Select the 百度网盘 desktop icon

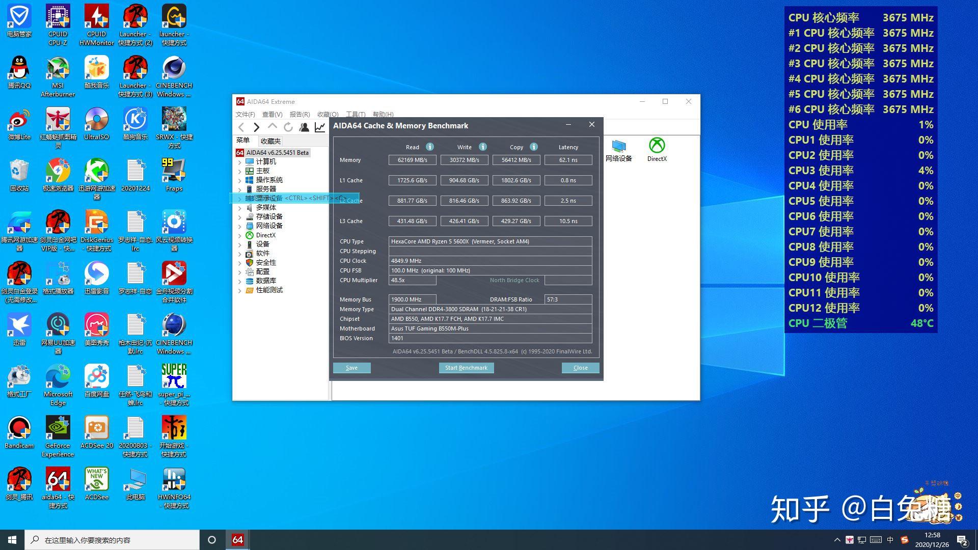pyautogui.click(x=96, y=381)
